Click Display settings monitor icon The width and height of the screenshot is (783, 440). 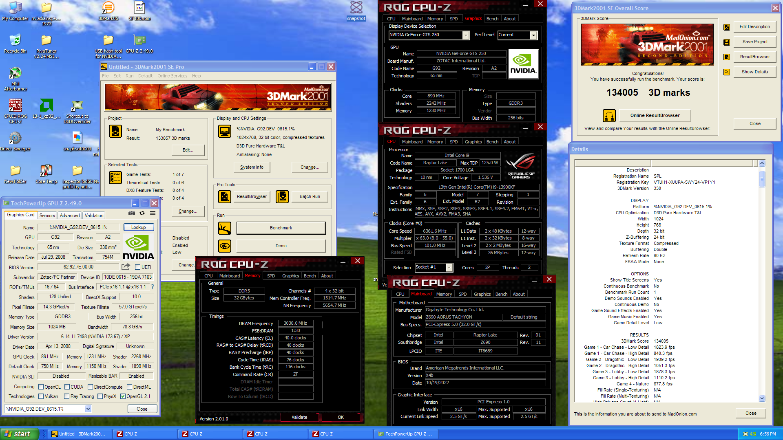(225, 132)
